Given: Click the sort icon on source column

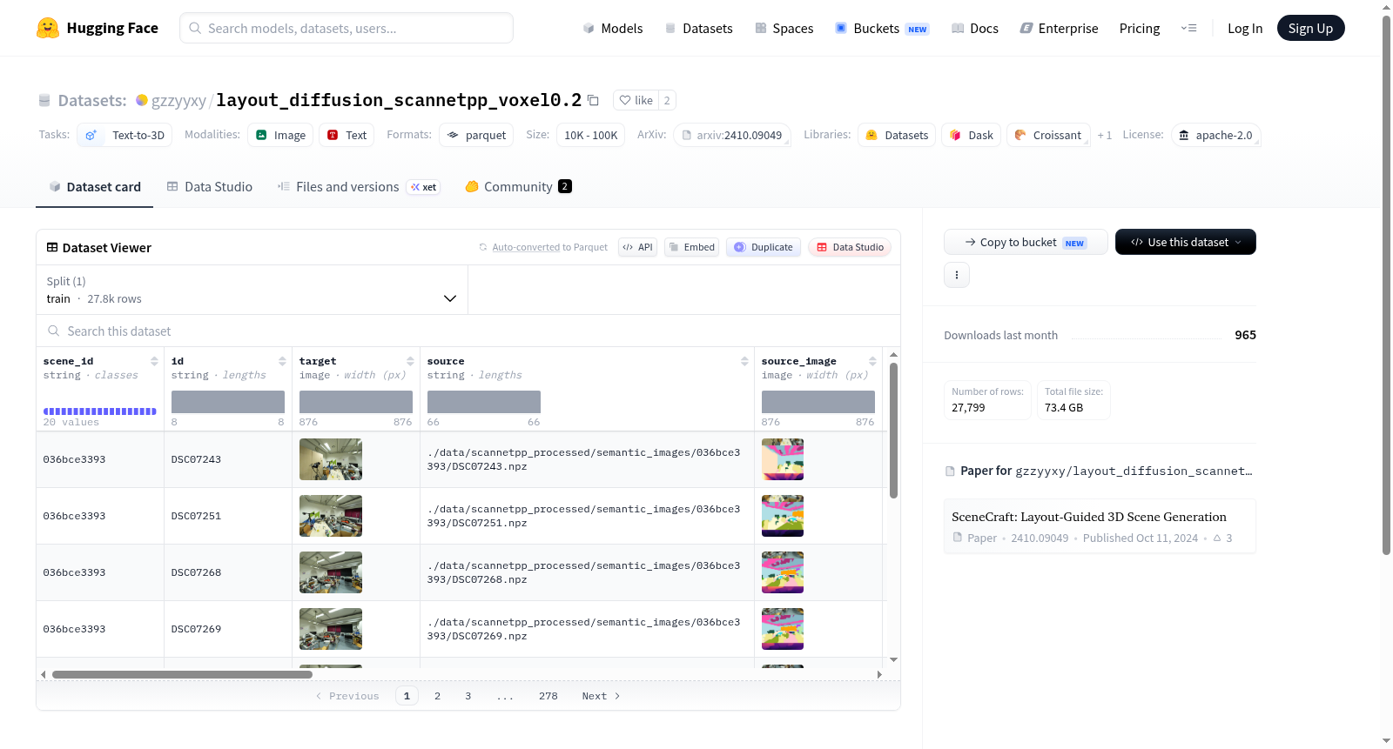Looking at the screenshot, I should 744,361.
